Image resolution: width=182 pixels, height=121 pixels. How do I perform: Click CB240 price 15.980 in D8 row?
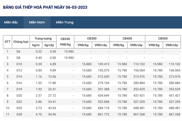pos(69,58)
